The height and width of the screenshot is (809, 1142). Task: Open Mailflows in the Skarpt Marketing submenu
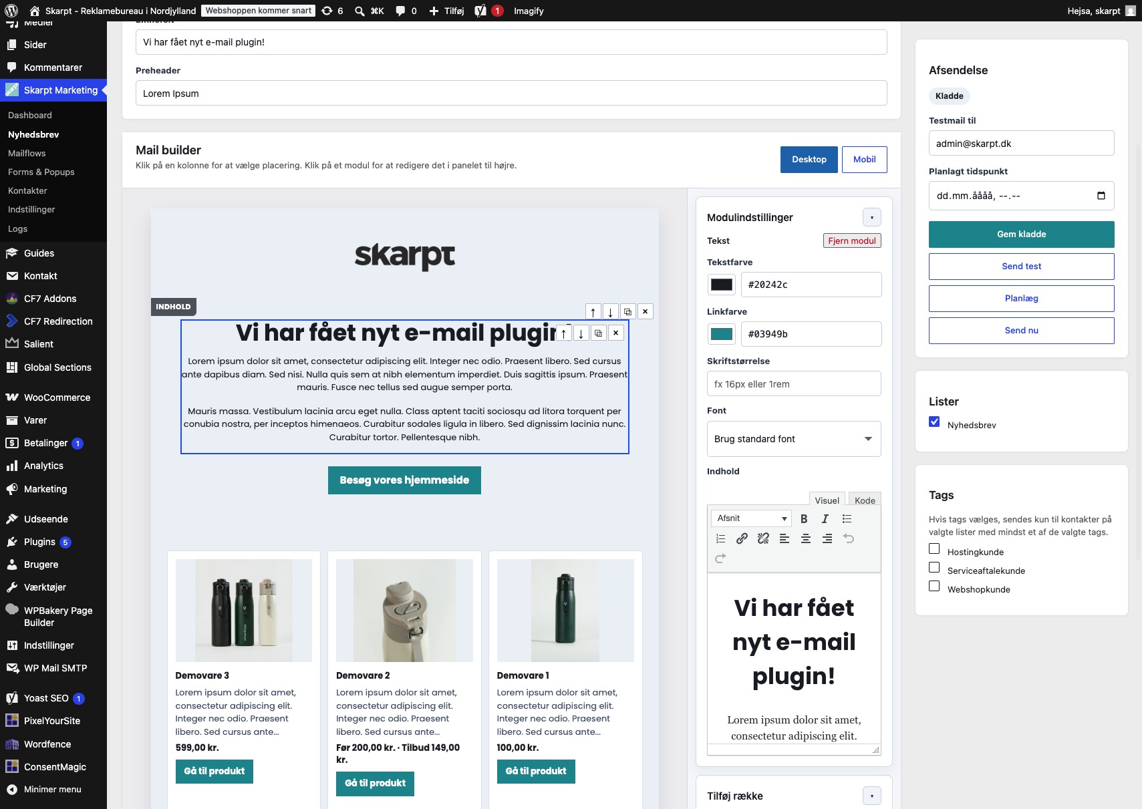coord(27,153)
